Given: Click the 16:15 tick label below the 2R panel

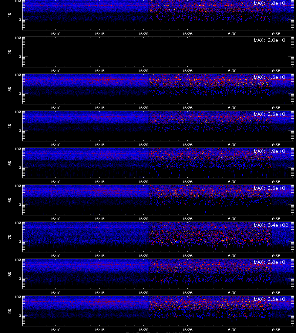Looking at the screenshot, I should pos(100,71).
